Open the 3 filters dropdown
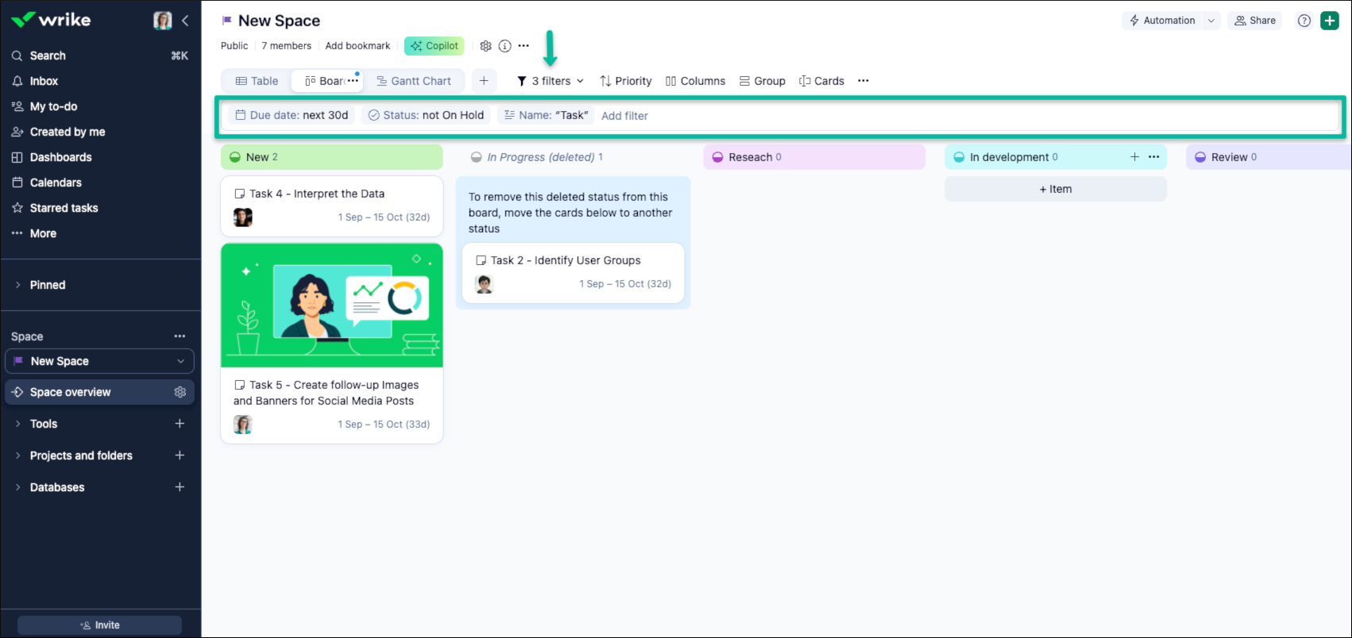The width and height of the screenshot is (1352, 638). click(x=550, y=81)
